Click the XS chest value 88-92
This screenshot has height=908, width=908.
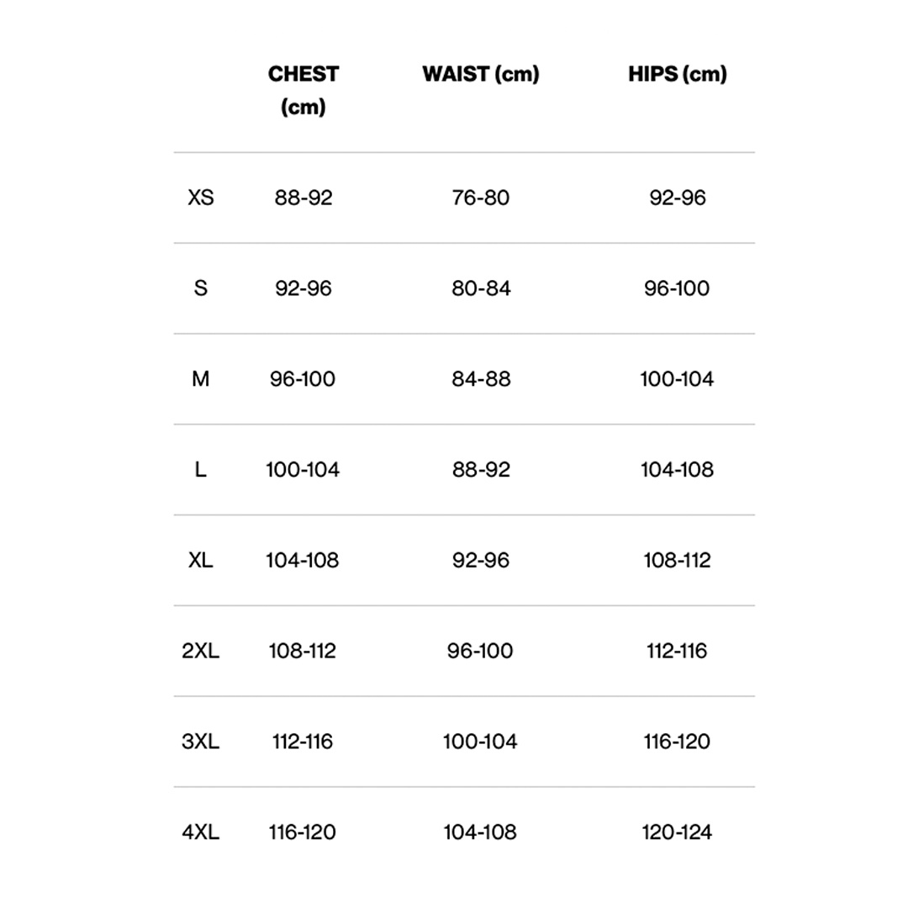303,198
